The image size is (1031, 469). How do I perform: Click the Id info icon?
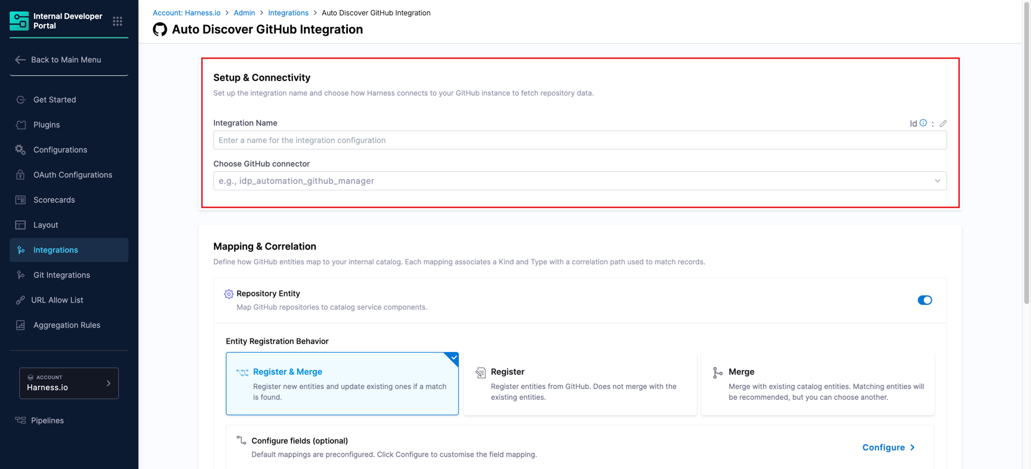pyautogui.click(x=923, y=123)
